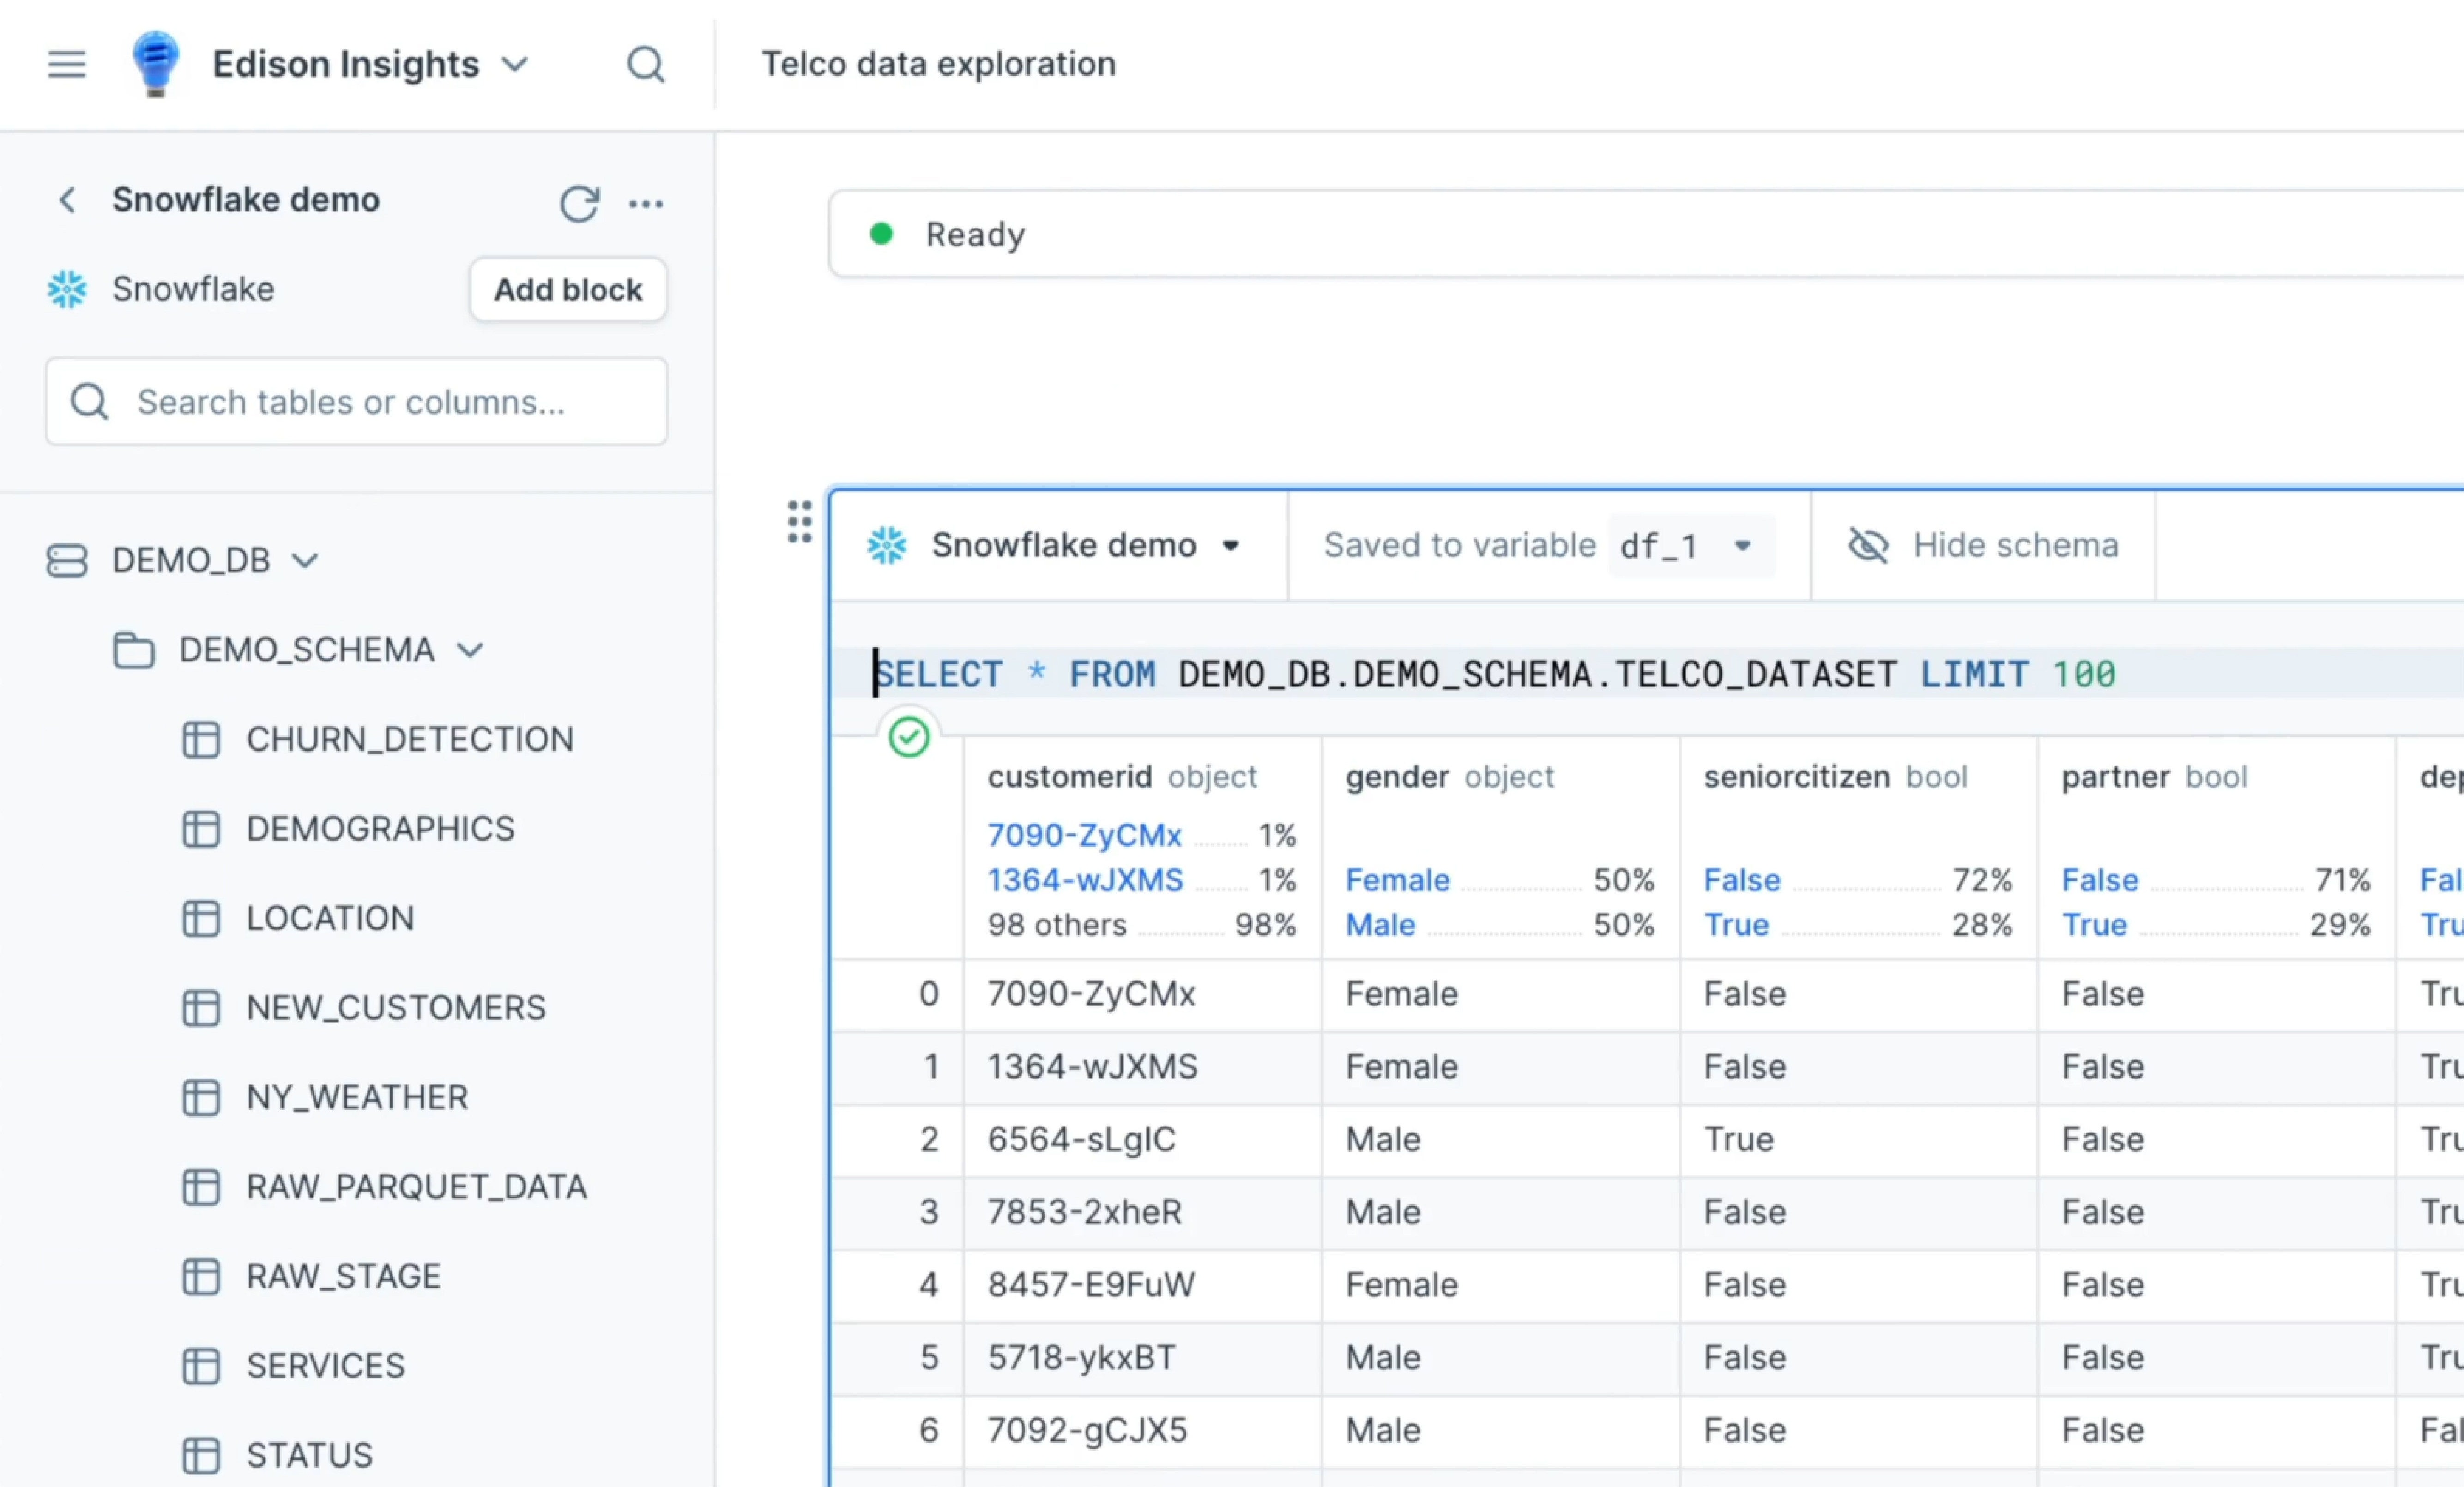Image resolution: width=2464 pixels, height=1487 pixels.
Task: Grab the six-dot block drag handle
Action: (x=799, y=522)
